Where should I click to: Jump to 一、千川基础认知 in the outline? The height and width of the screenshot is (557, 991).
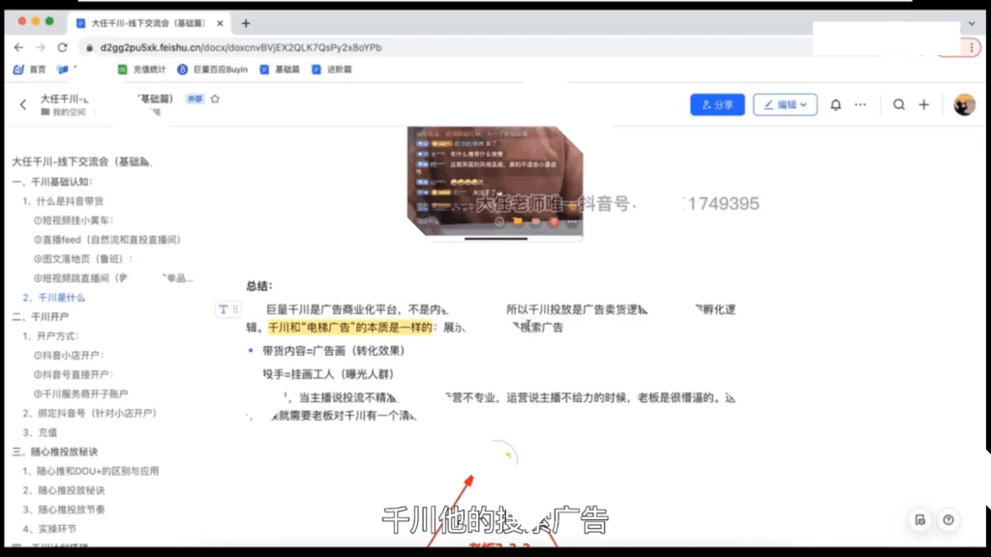pos(52,182)
